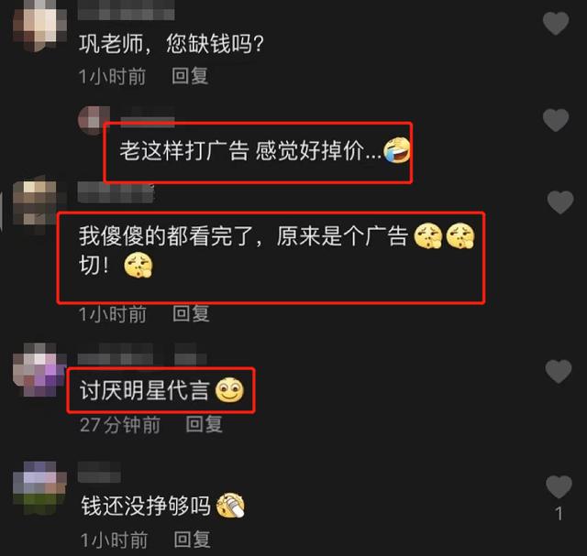
Task: Tap heart on '我傻傻的都看完了' comment
Action: coord(560,202)
